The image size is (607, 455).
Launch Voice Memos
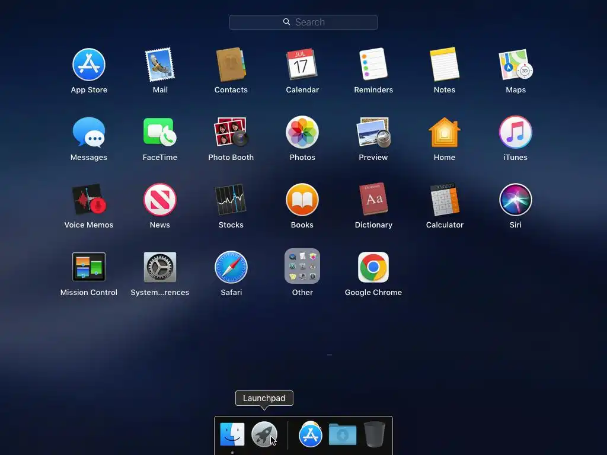click(x=89, y=200)
